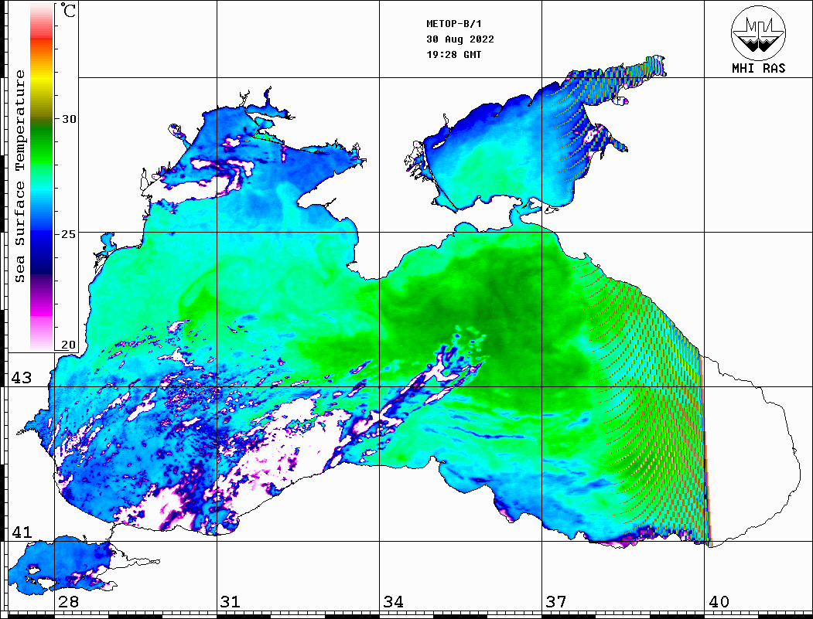813x619 pixels.
Task: Click longitude label 31
Action: pos(231,602)
